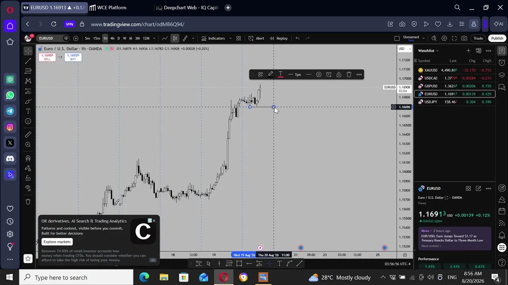Click the Windows Start button

click(10, 277)
